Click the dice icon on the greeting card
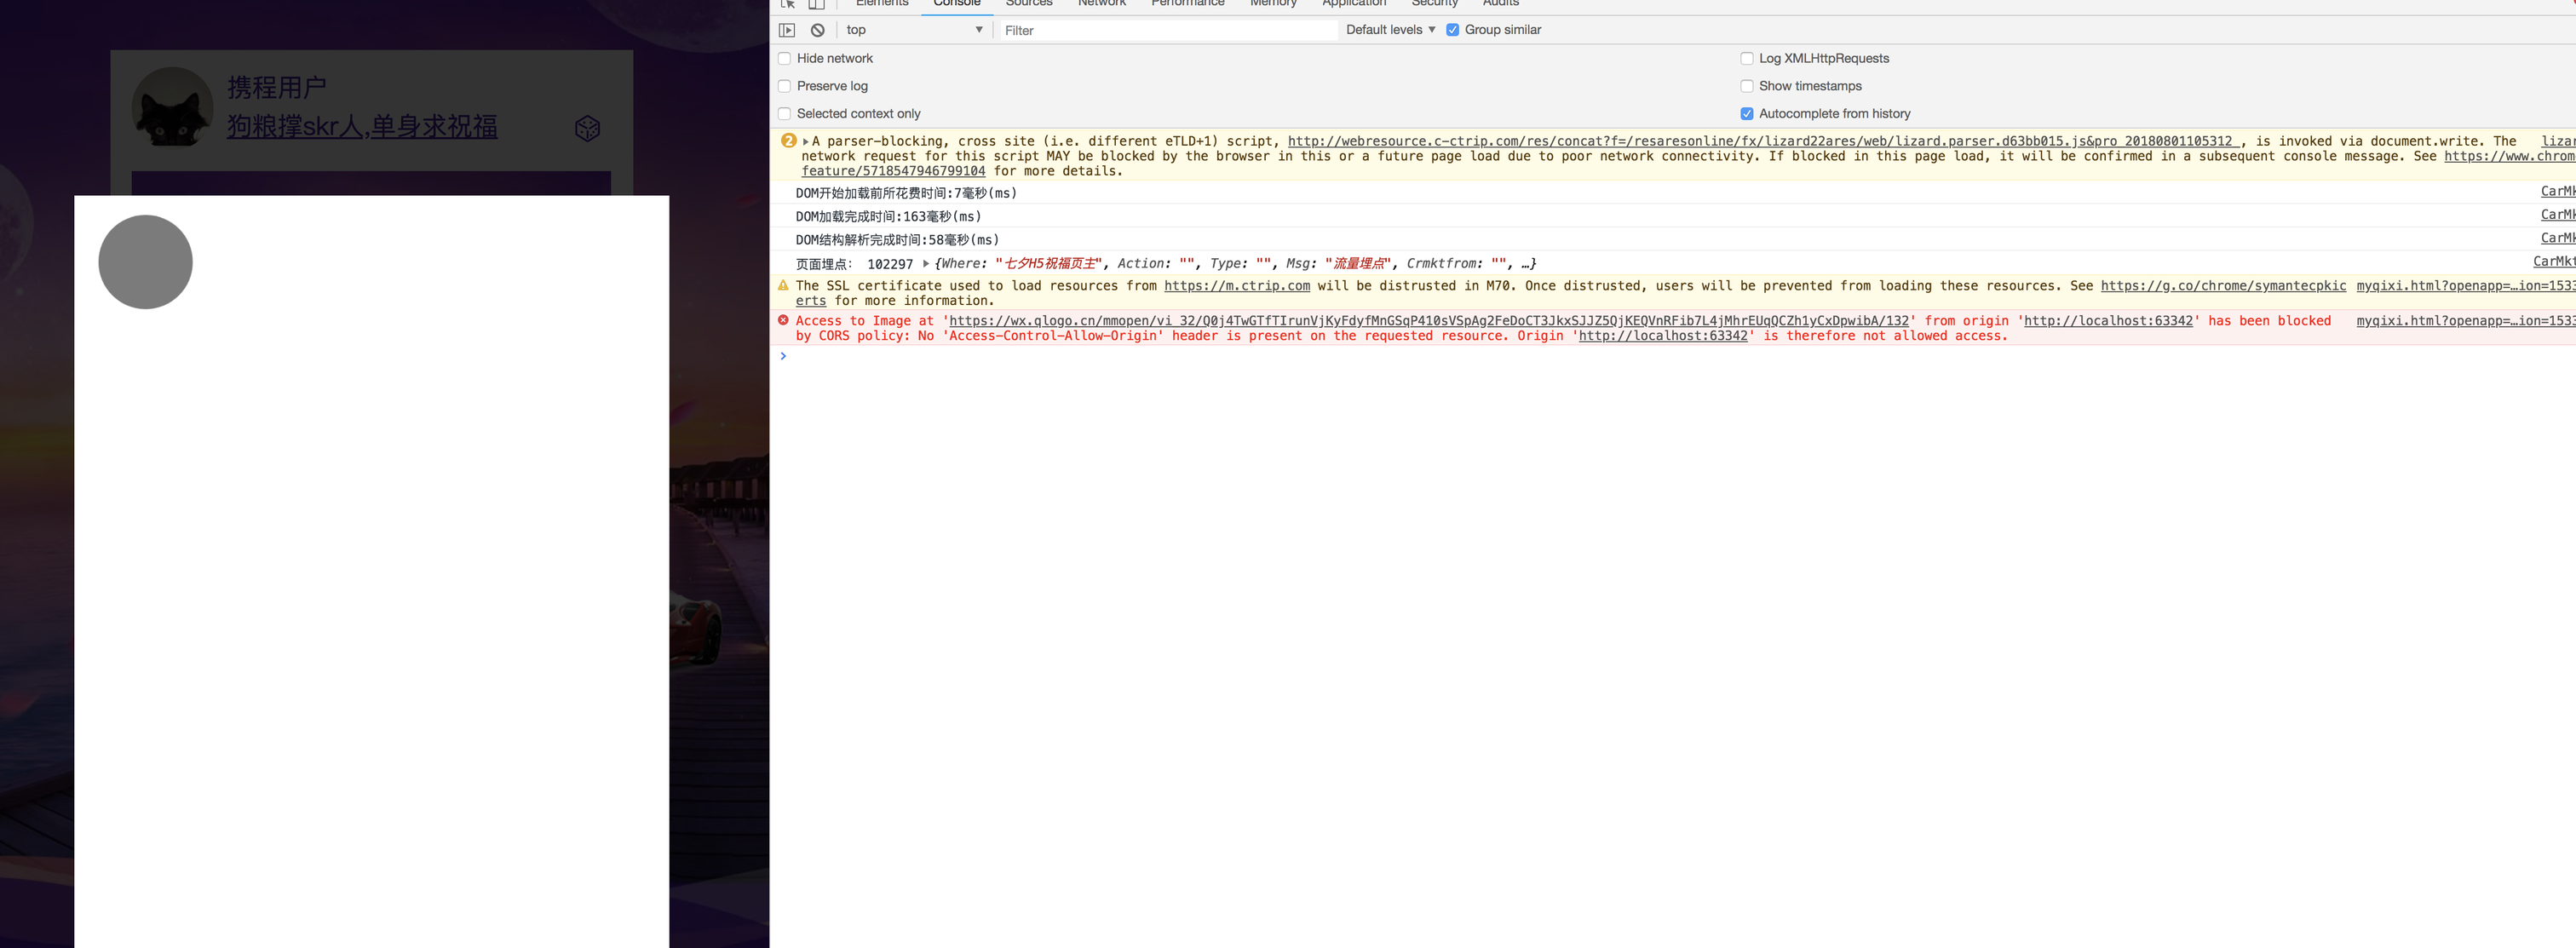This screenshot has width=2576, height=948. pos(587,128)
